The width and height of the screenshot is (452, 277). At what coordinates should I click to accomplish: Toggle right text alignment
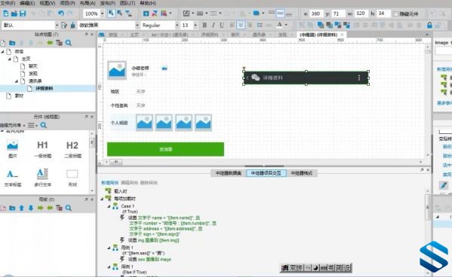point(250,26)
